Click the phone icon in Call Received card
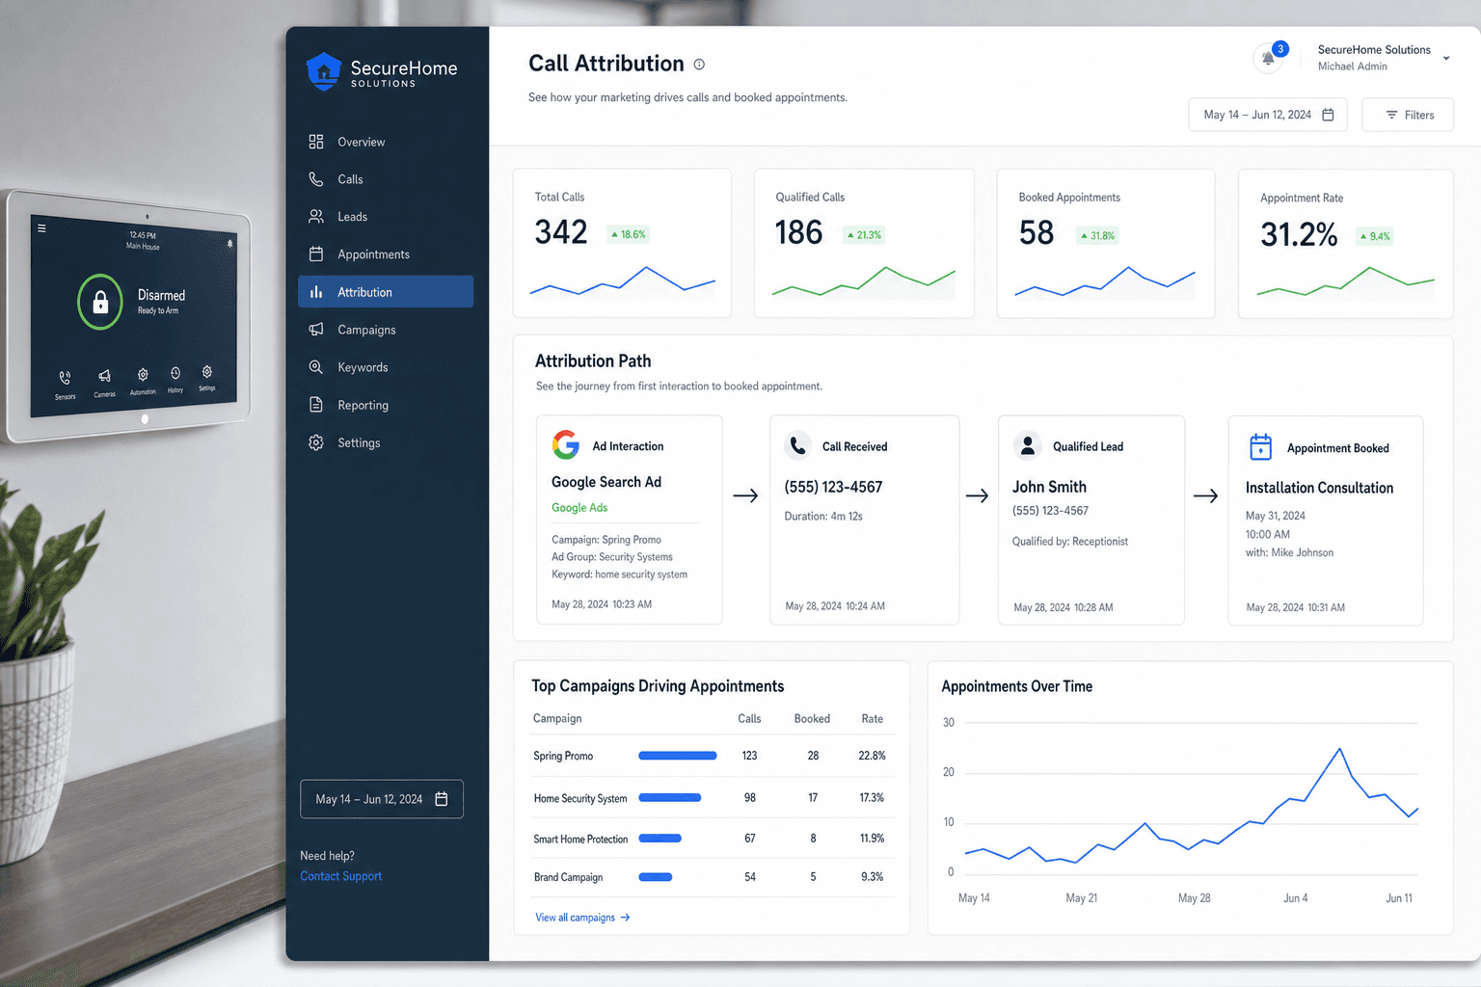1481x987 pixels. (x=797, y=445)
